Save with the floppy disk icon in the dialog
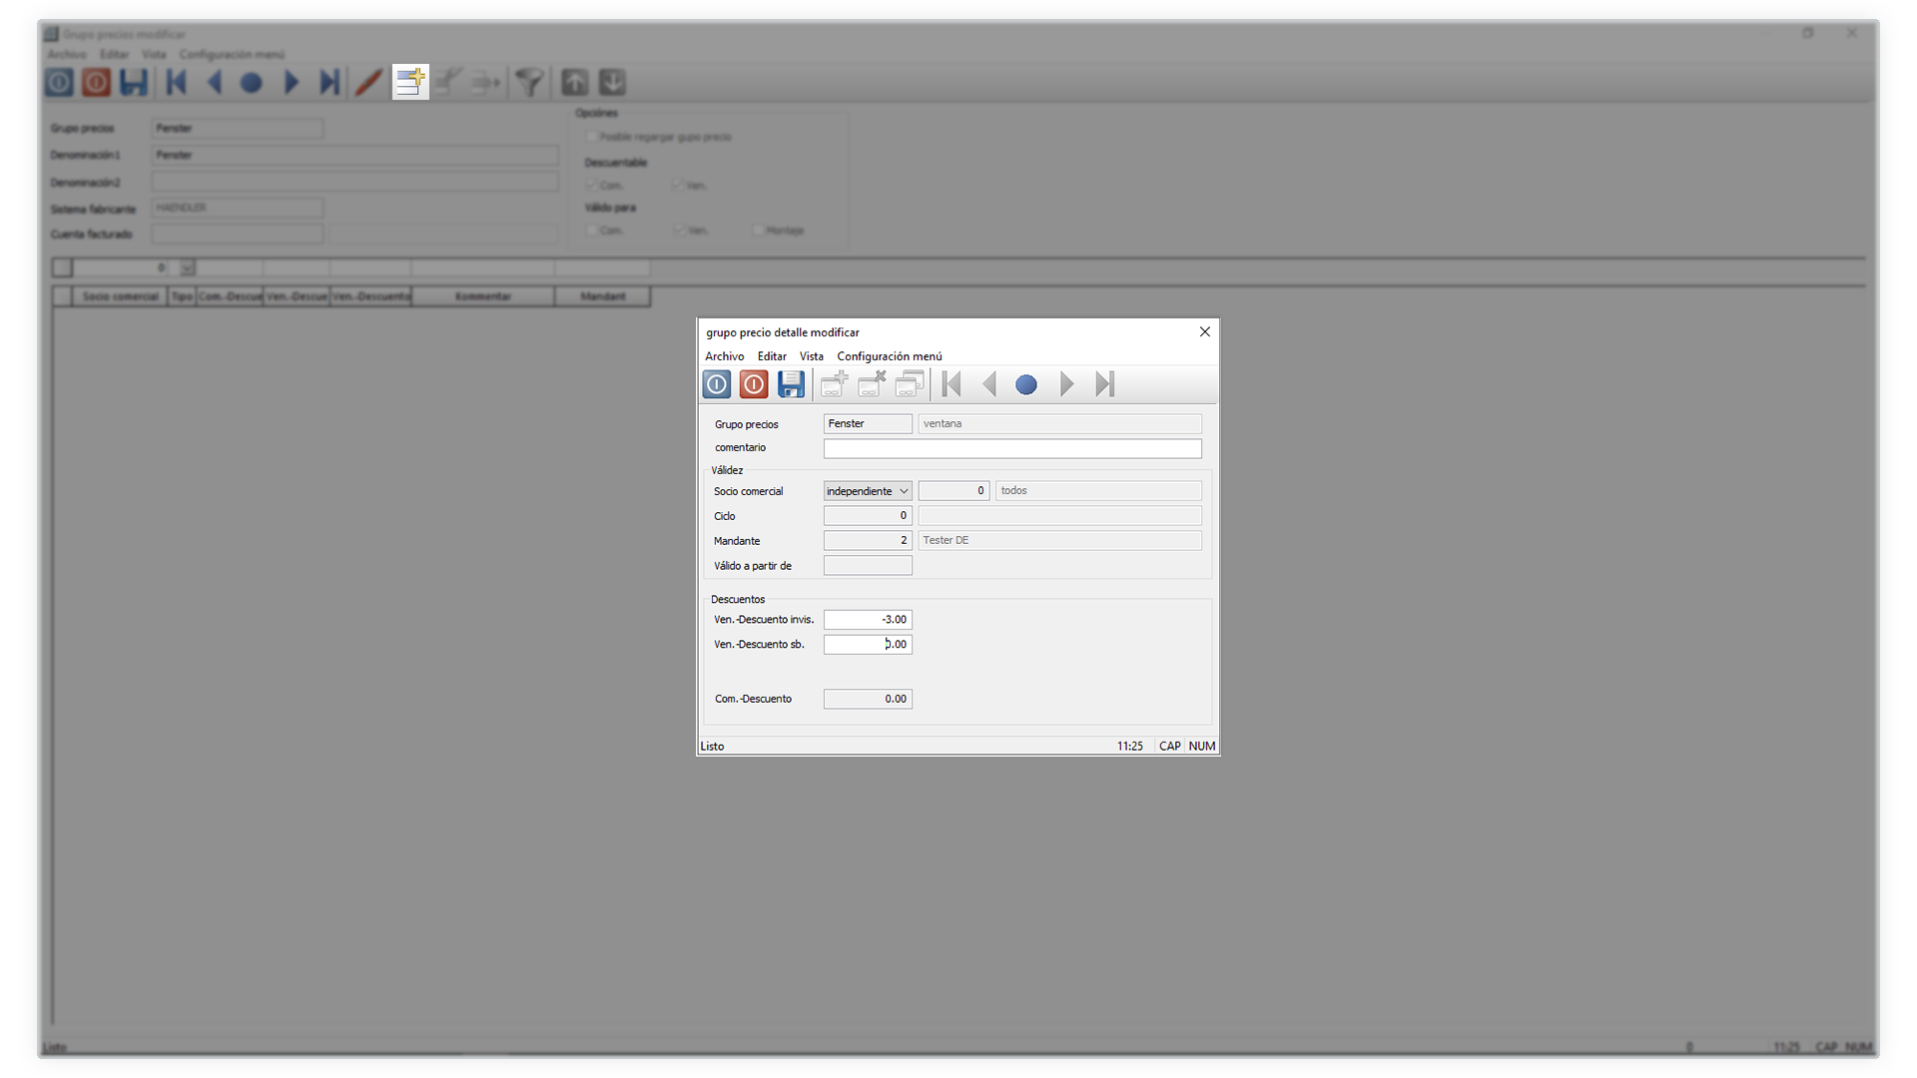The image size is (1917, 1078). click(x=791, y=384)
